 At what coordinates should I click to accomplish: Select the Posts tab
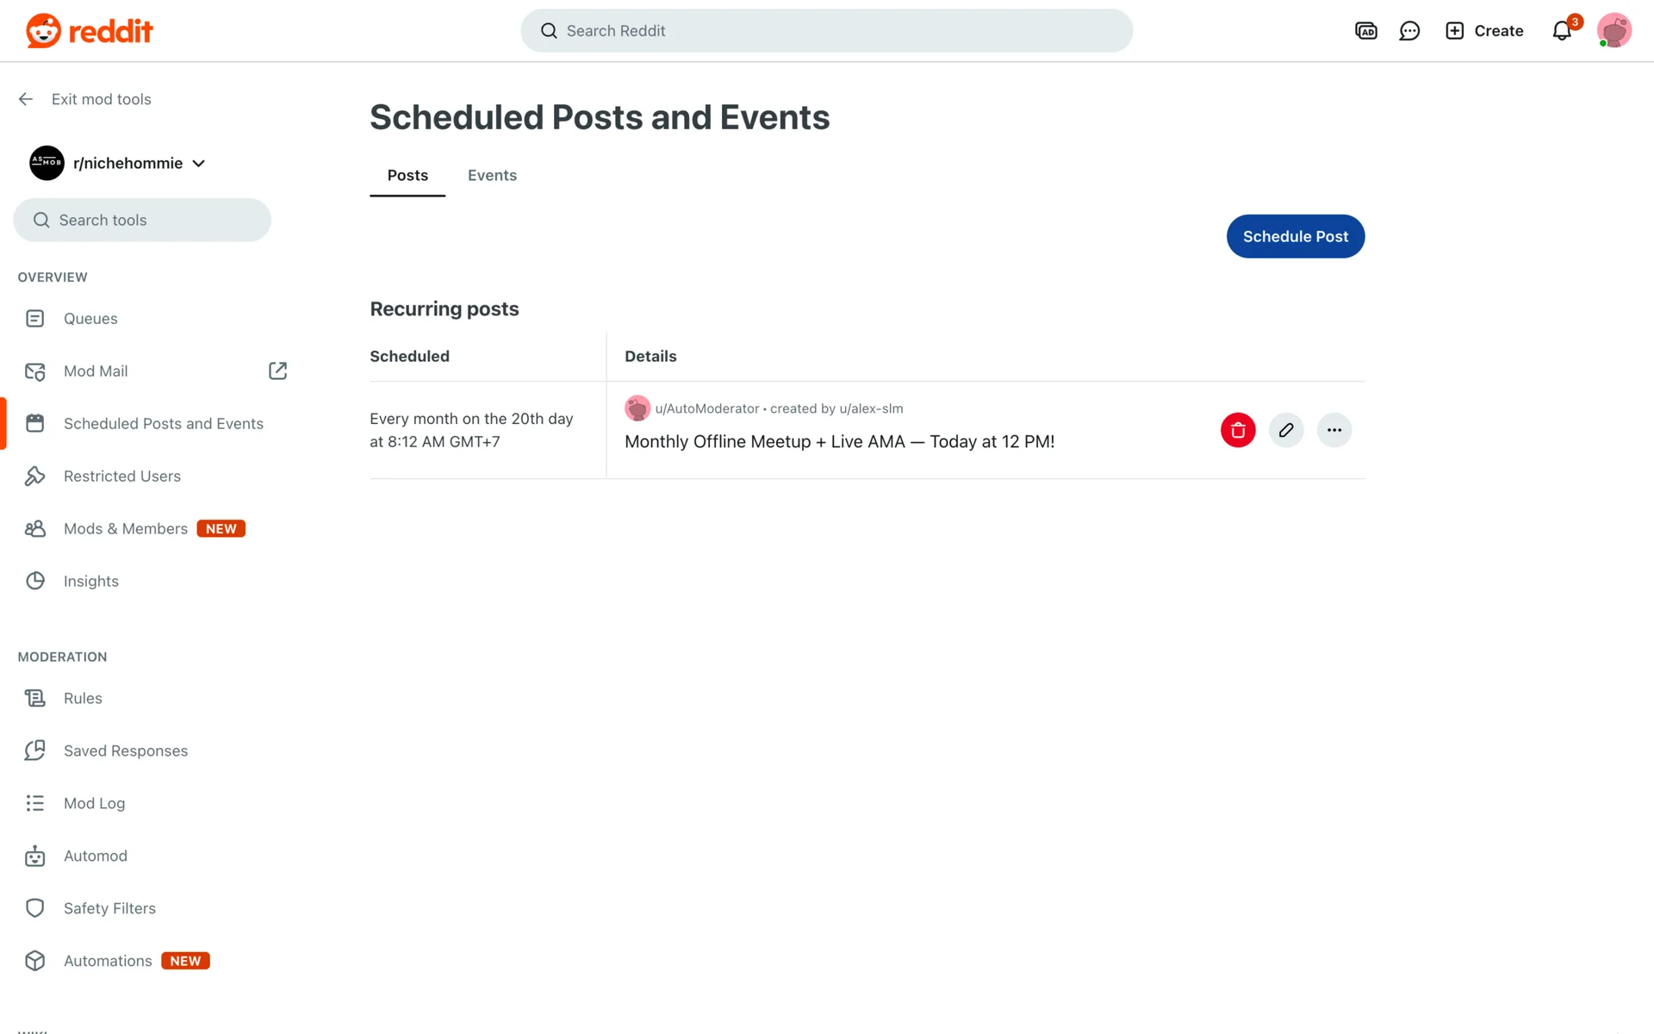coord(407,175)
